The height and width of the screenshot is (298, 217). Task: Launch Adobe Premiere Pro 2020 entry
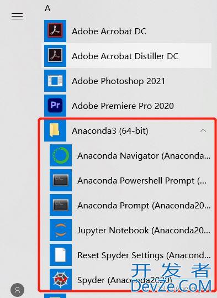123,106
